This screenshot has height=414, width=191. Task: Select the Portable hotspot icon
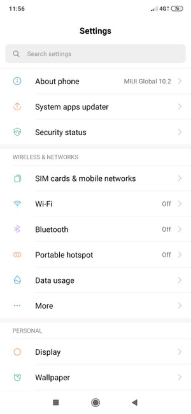point(17,255)
